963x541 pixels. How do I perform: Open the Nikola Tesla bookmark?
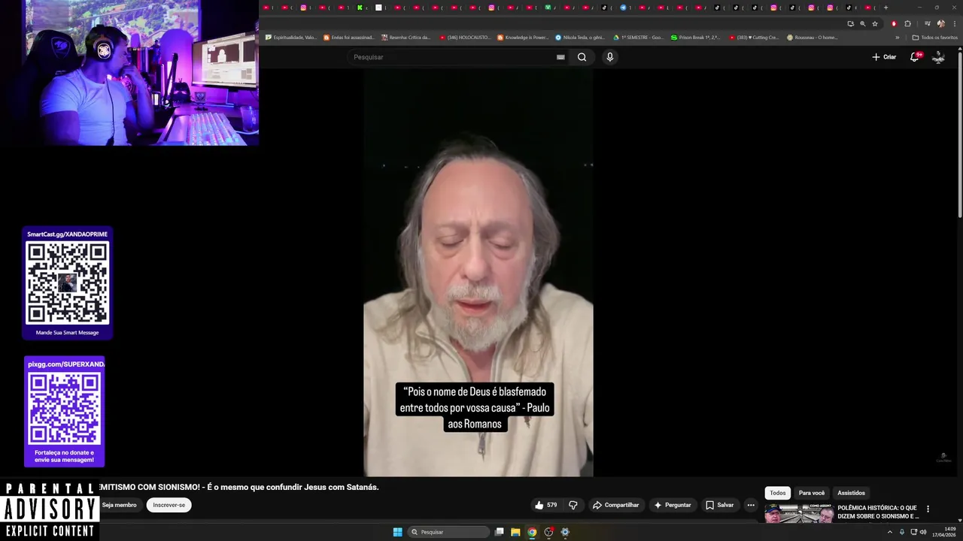[x=580, y=38]
